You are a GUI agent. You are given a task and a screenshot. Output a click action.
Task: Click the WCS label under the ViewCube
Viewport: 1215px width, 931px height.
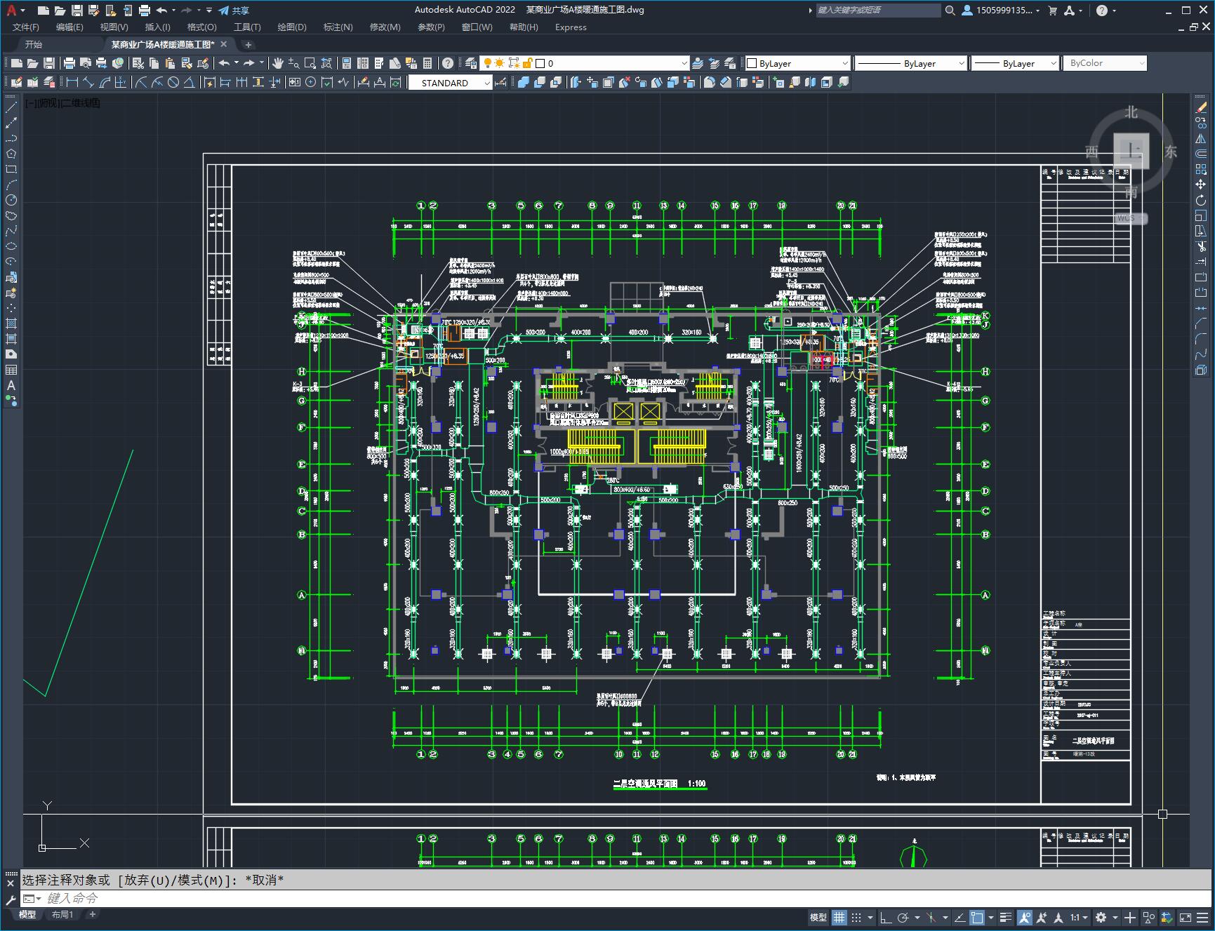(x=1131, y=218)
